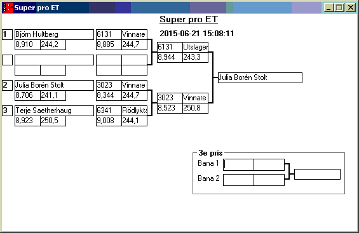Select the Terje Saetherhaug name field

click(54, 110)
